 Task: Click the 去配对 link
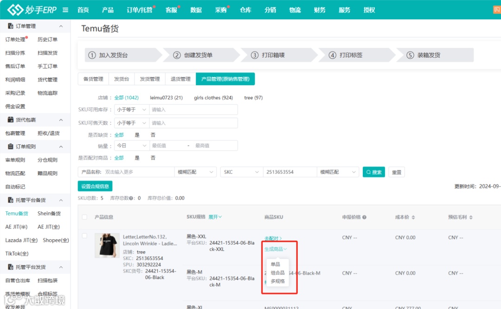[x=273, y=238]
